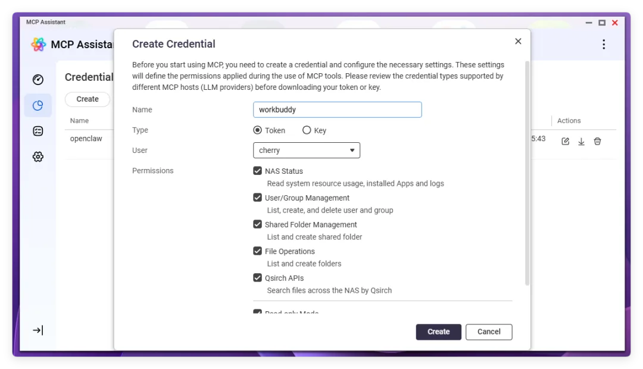Open the settings gear in sidebar
The height and width of the screenshot is (369, 643).
(x=38, y=157)
